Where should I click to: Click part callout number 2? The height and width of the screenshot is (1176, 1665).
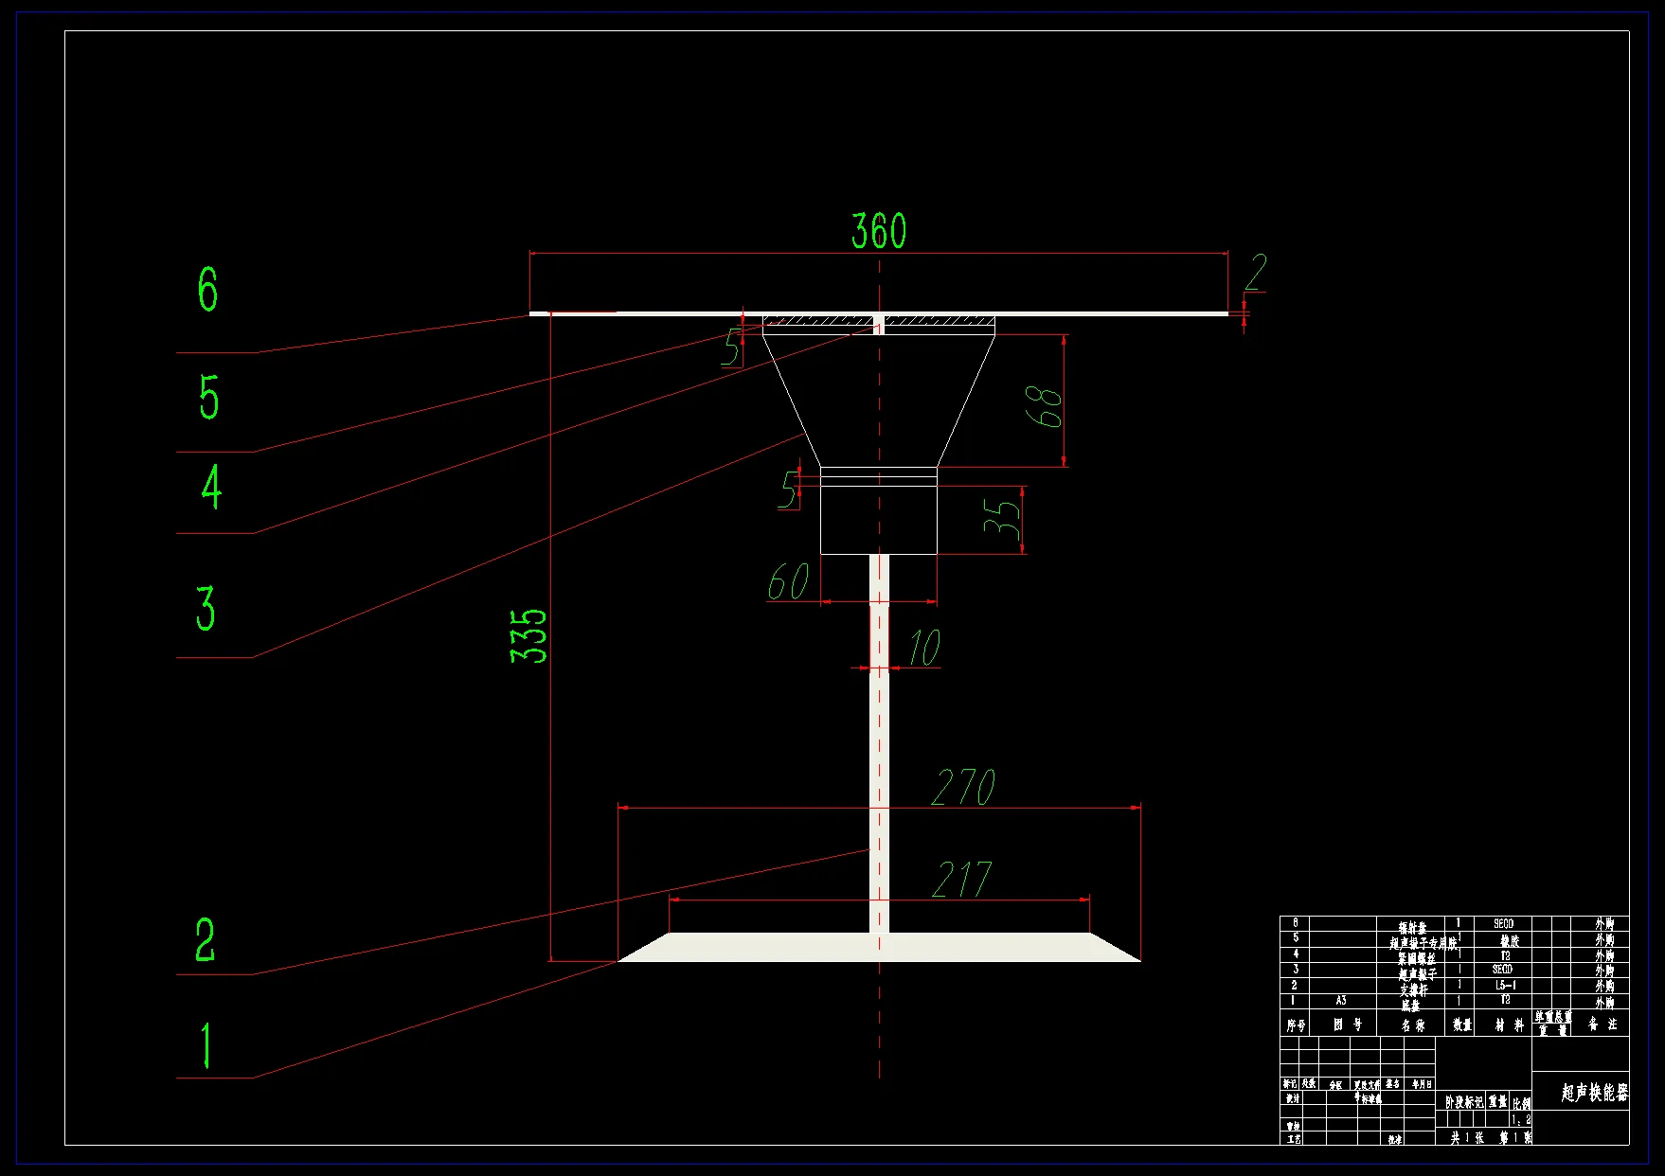click(206, 940)
